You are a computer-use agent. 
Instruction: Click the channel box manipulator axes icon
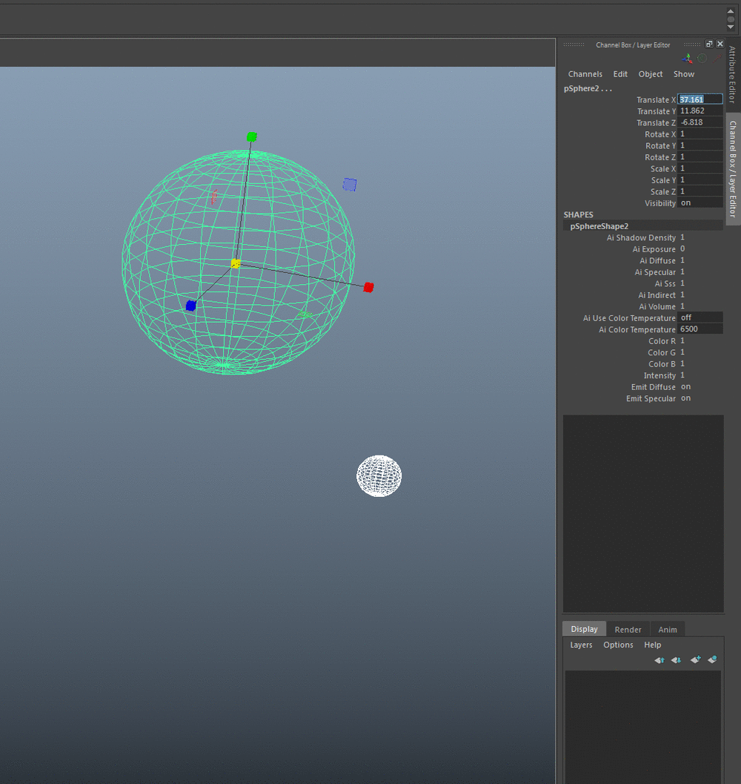[x=688, y=58]
